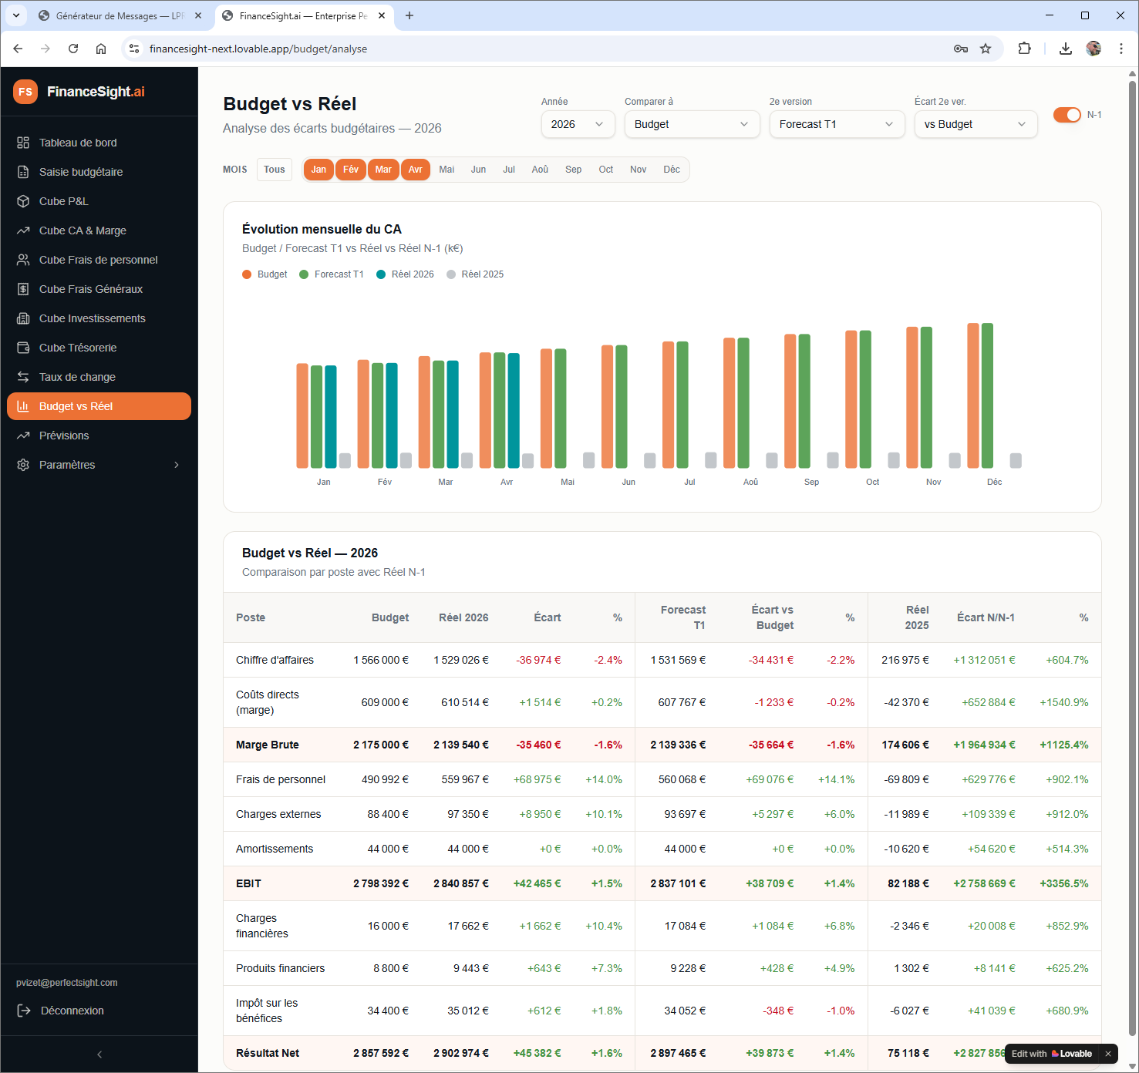This screenshot has height=1073, width=1139.
Task: Click Edit with Lovable badge
Action: click(x=1052, y=1054)
